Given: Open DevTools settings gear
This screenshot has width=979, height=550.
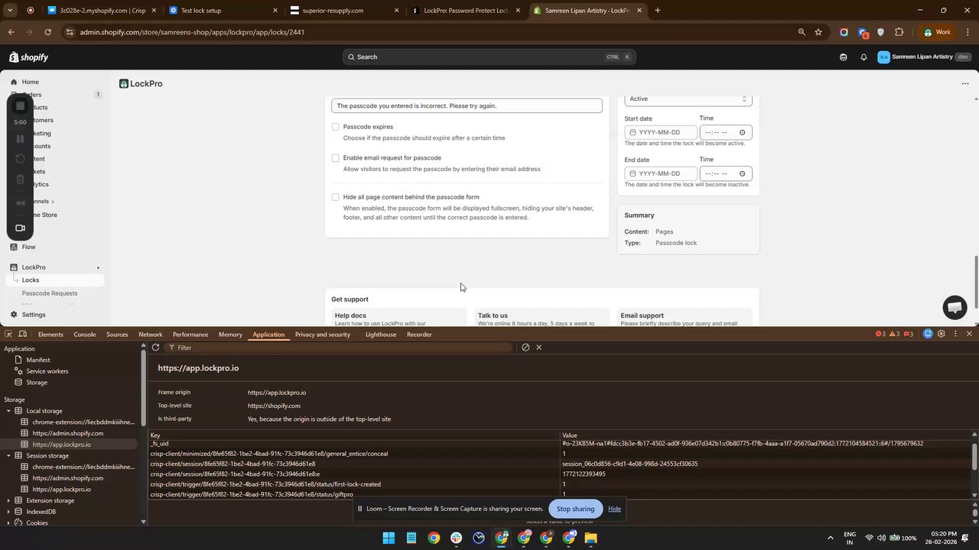Looking at the screenshot, I should click(x=942, y=335).
